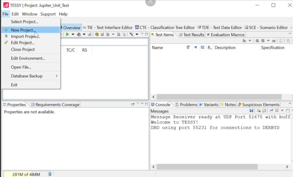Click the checkmark column header icon
Viewport: 293px width, 177px height.
[196, 47]
